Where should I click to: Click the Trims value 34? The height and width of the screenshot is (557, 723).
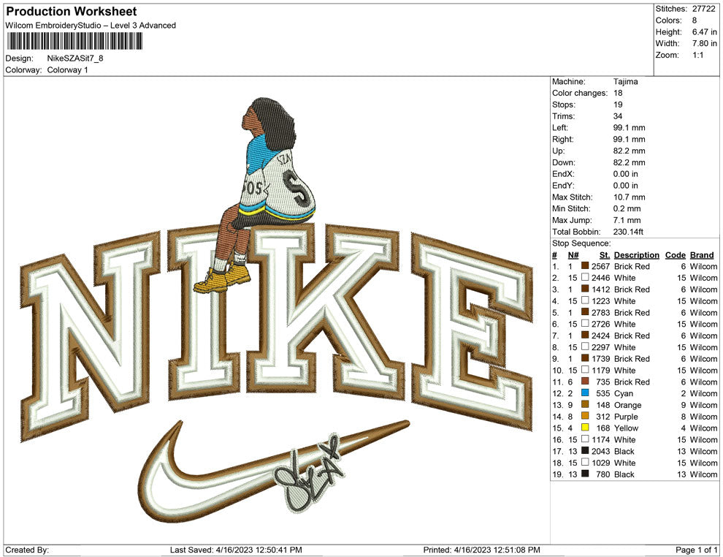coord(618,115)
